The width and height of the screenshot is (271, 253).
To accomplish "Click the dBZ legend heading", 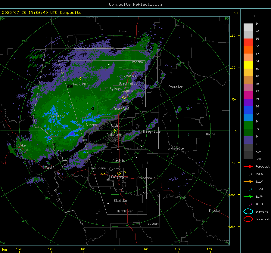I will [x=255, y=16].
